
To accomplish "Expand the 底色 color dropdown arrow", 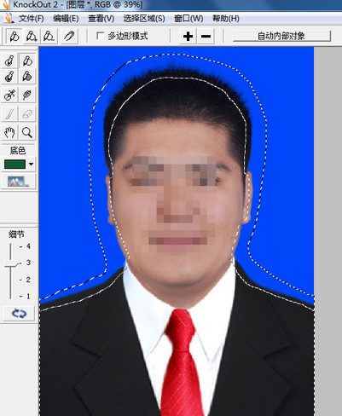I will [x=31, y=164].
